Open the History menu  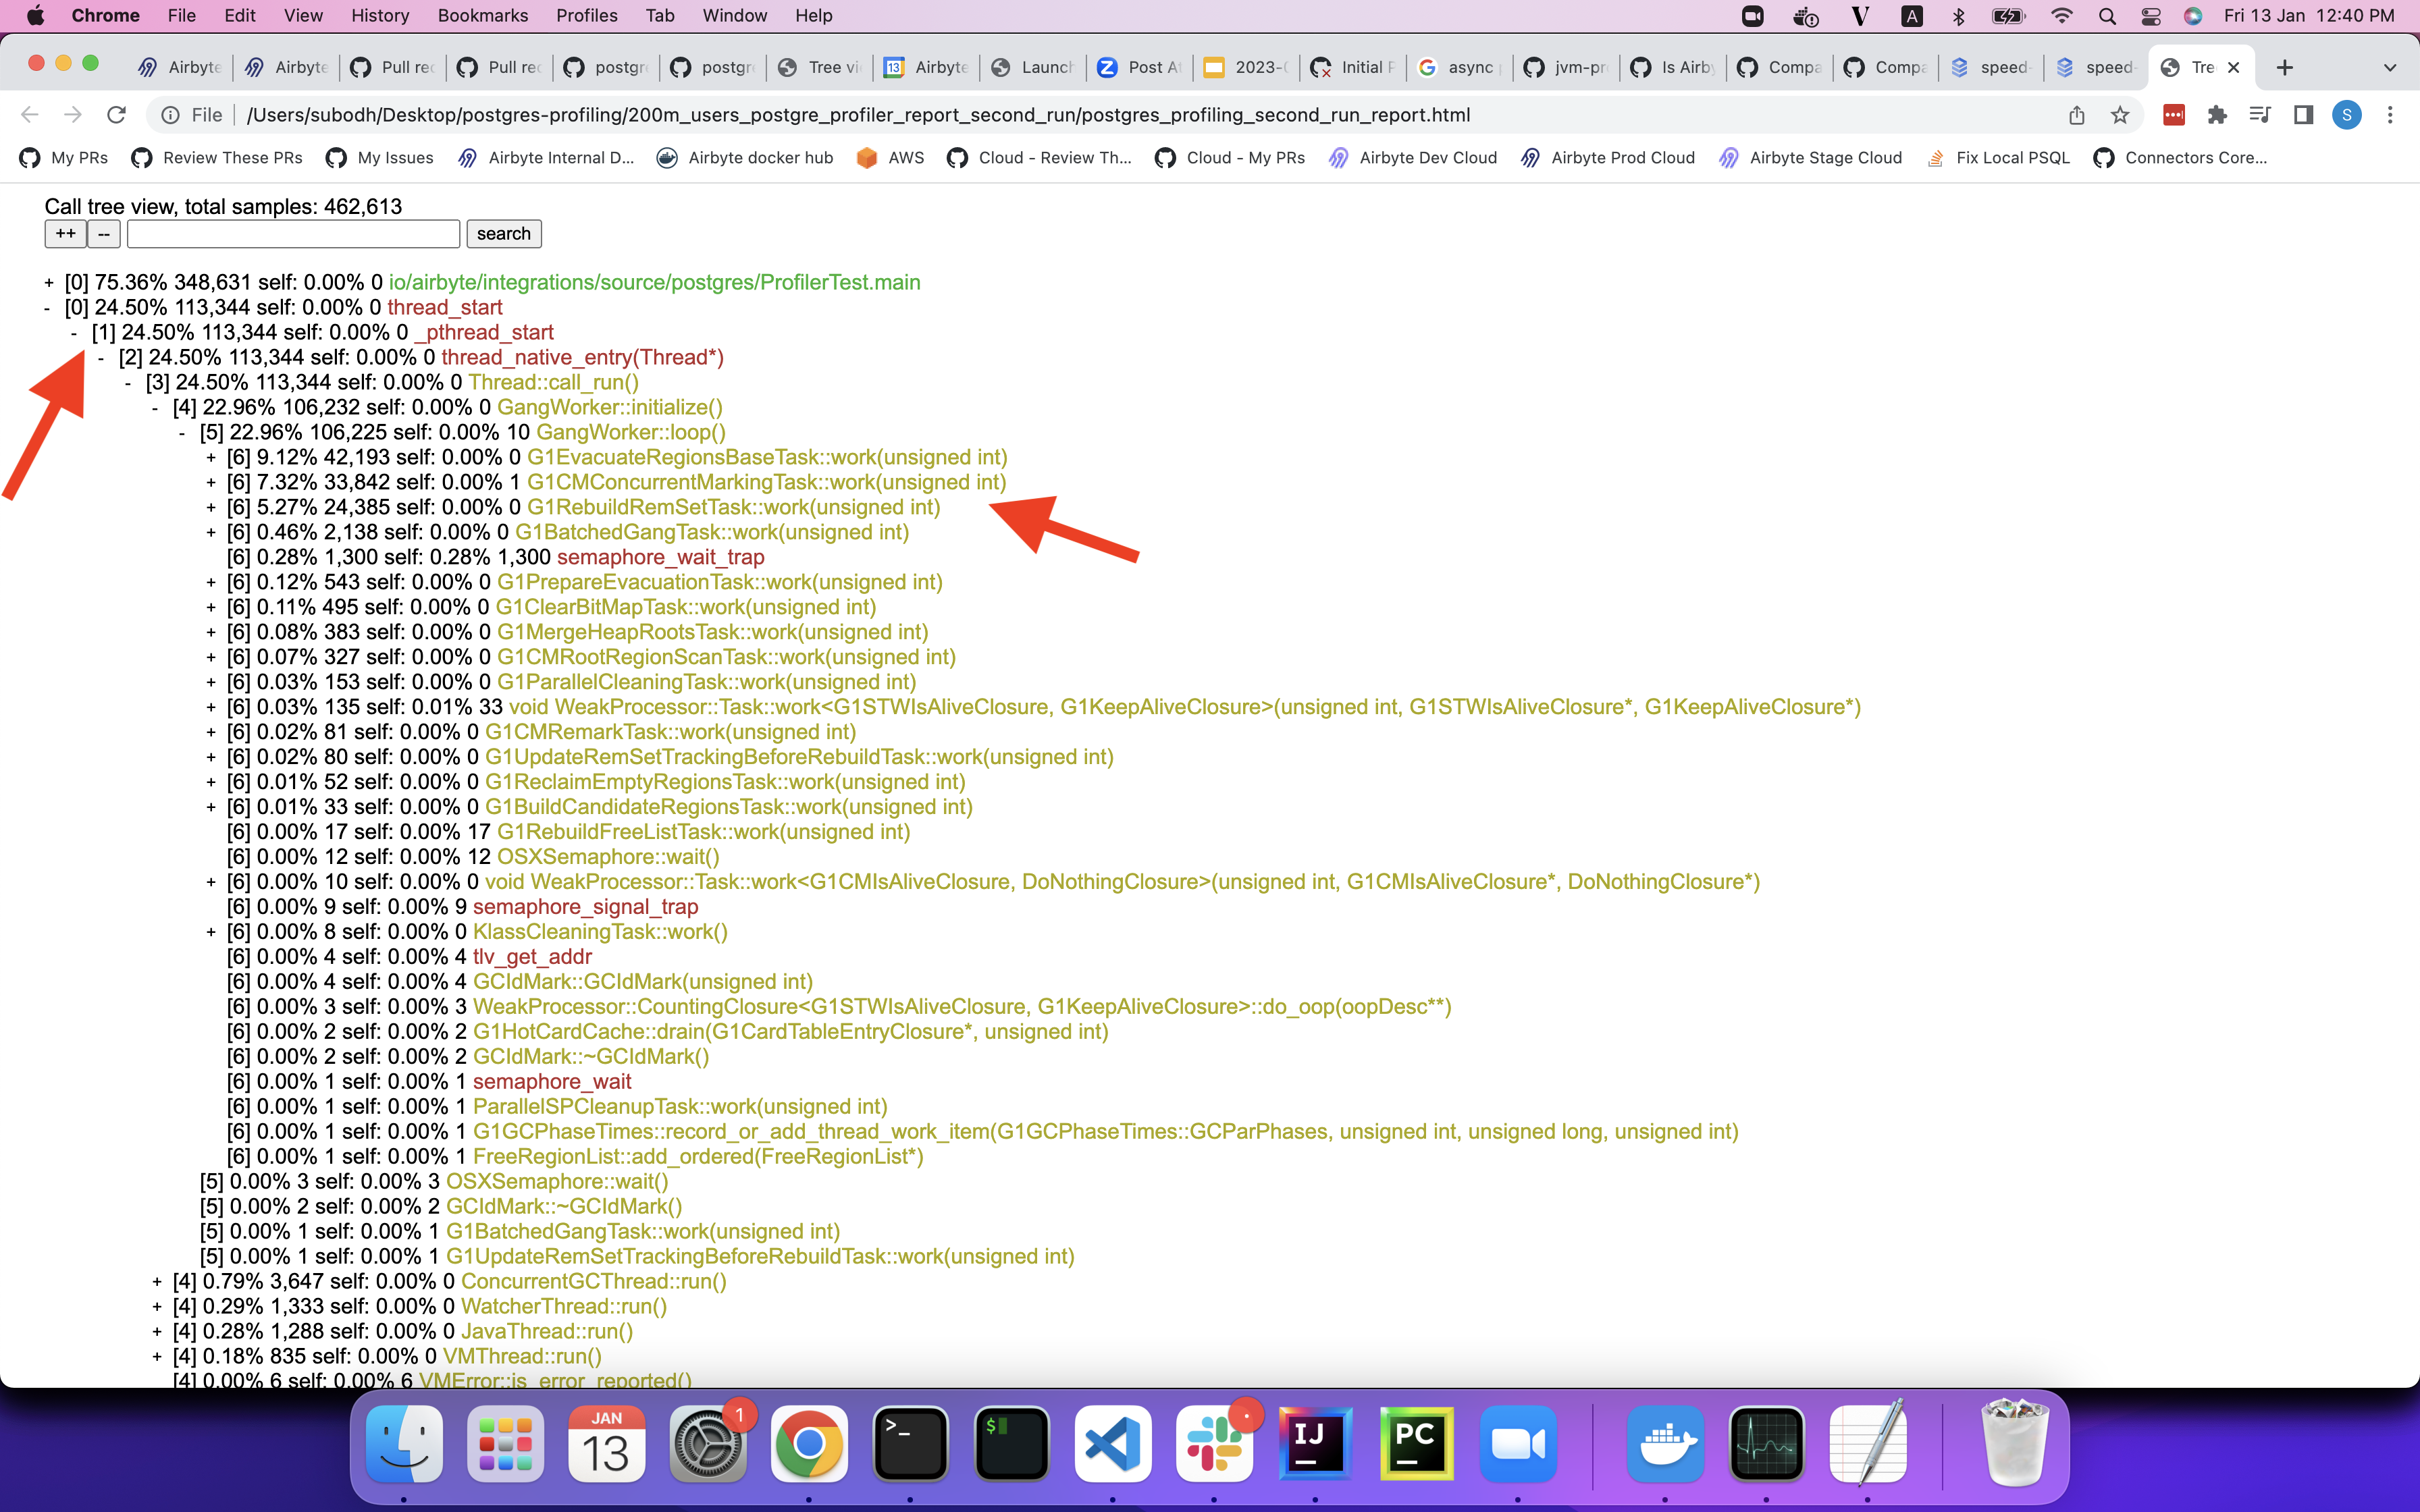[379, 15]
